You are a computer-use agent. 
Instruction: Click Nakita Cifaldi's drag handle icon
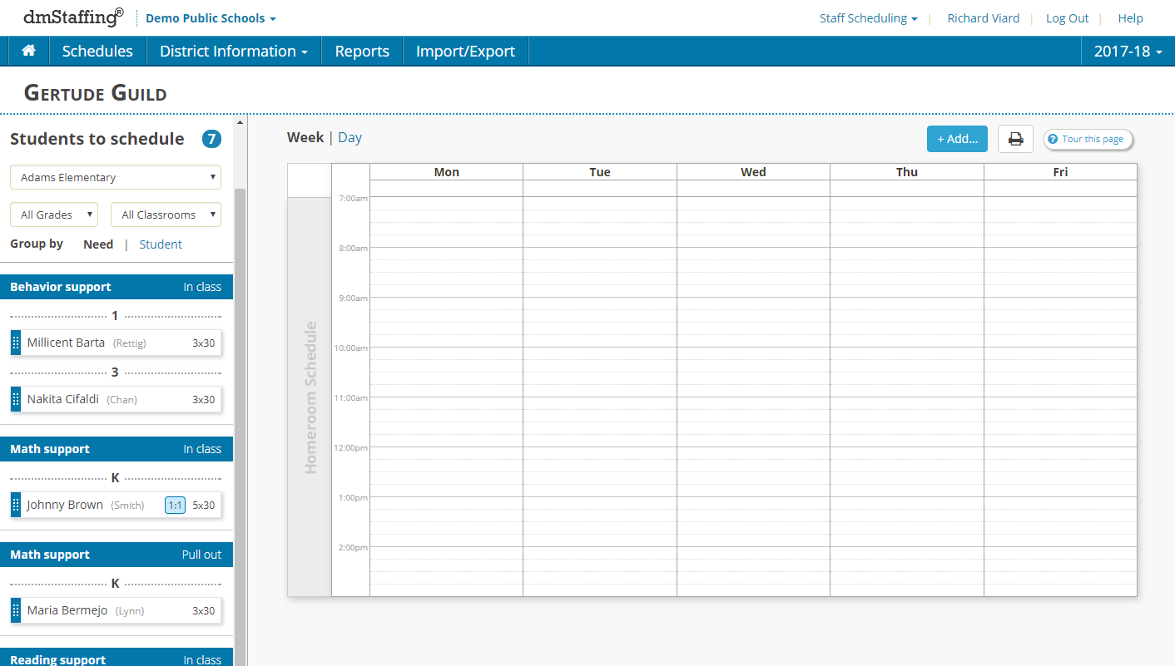pyautogui.click(x=15, y=398)
